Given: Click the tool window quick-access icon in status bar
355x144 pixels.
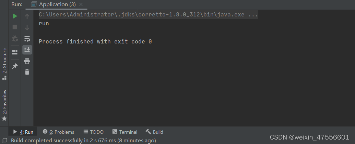Looking at the screenshot, I should point(4,140).
